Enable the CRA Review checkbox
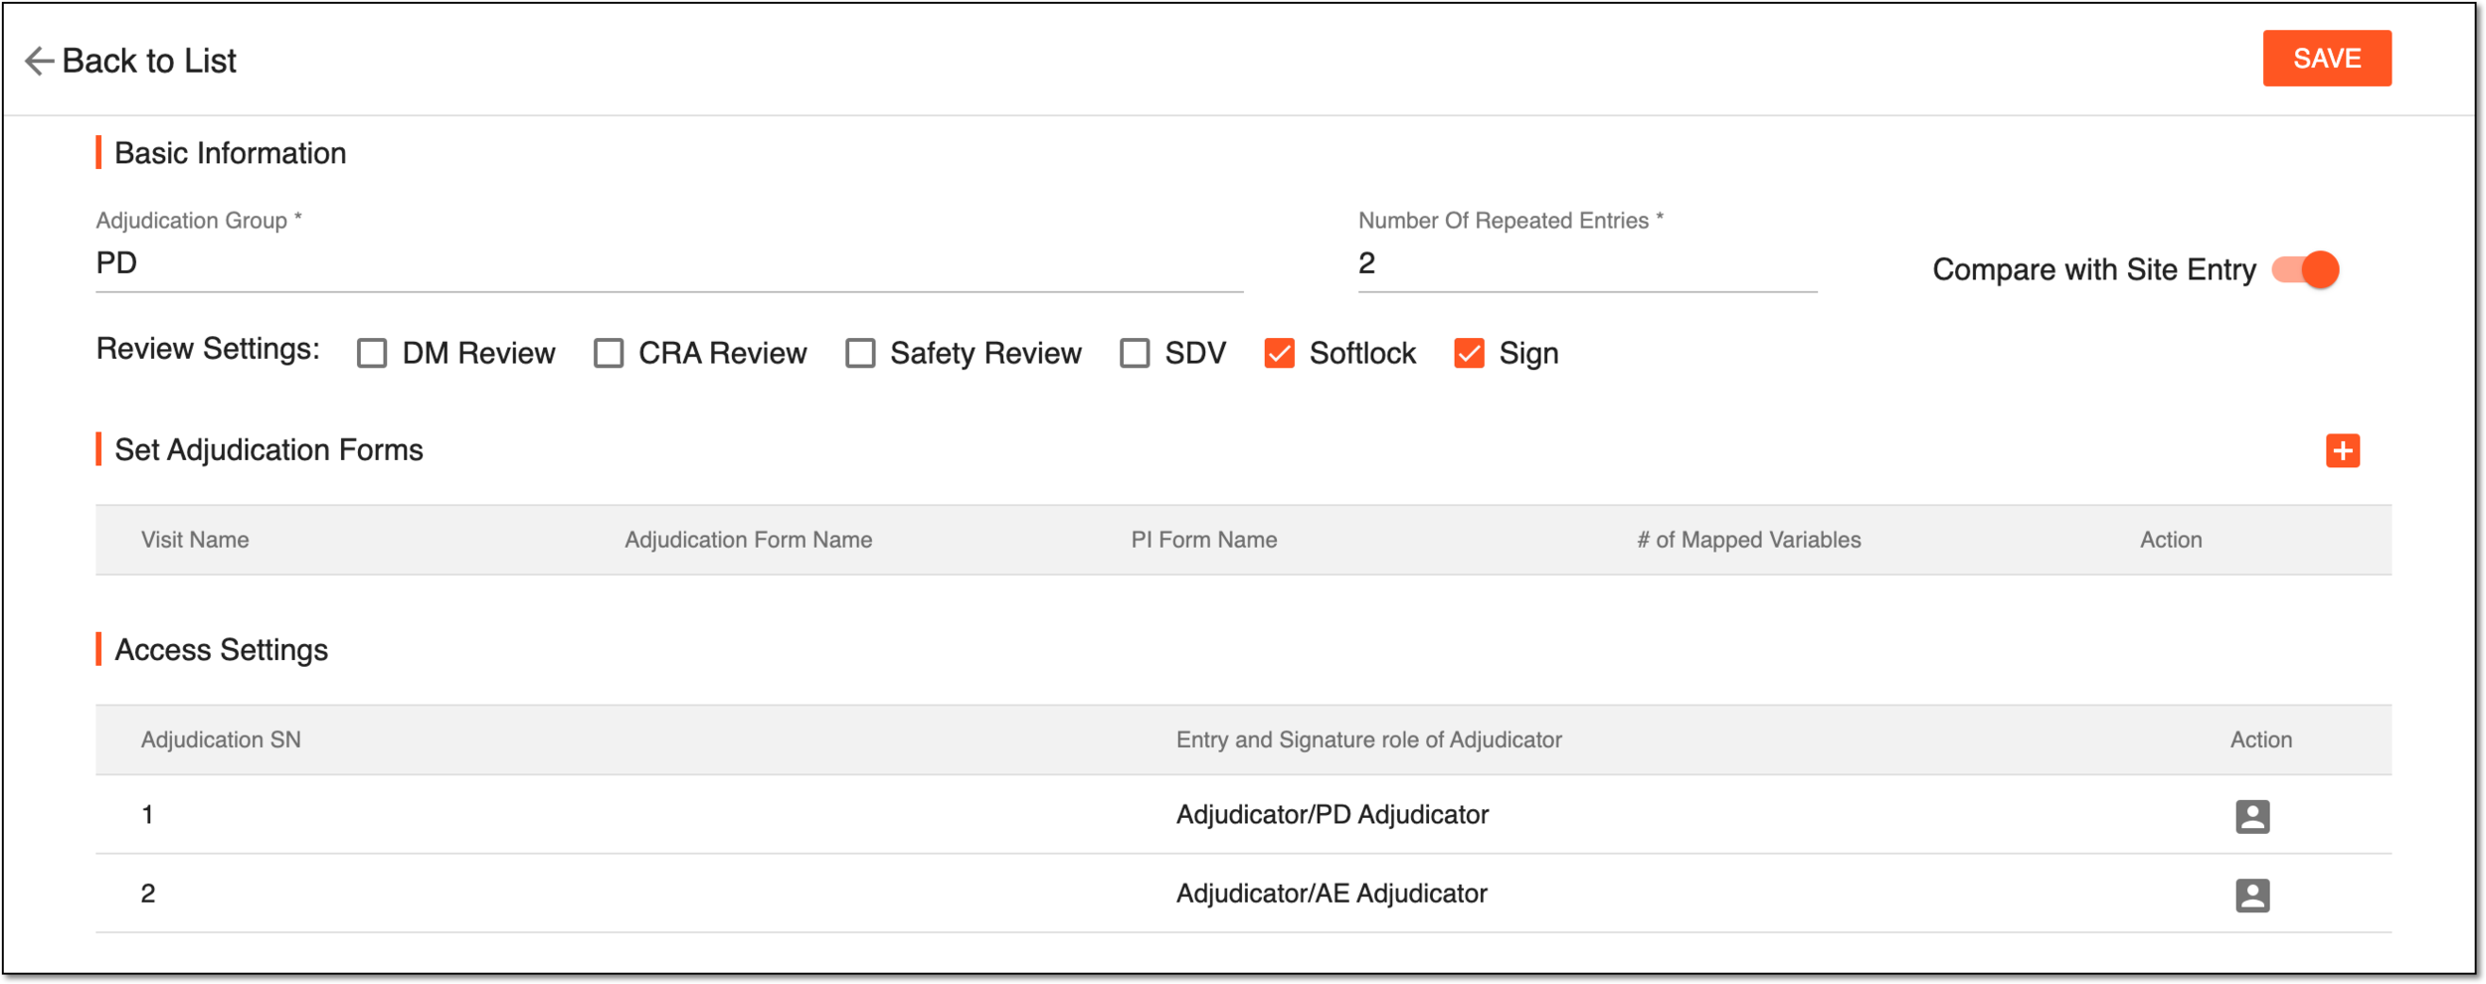The height and width of the screenshot is (984, 2486). coord(609,353)
